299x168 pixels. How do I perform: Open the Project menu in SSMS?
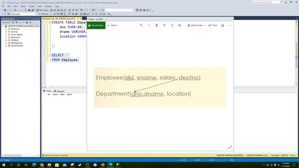coord(32,6)
